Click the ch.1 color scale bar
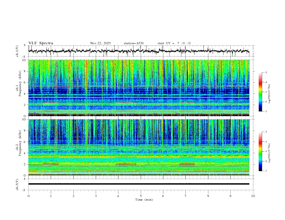The image size is (285, 220). (260, 92)
